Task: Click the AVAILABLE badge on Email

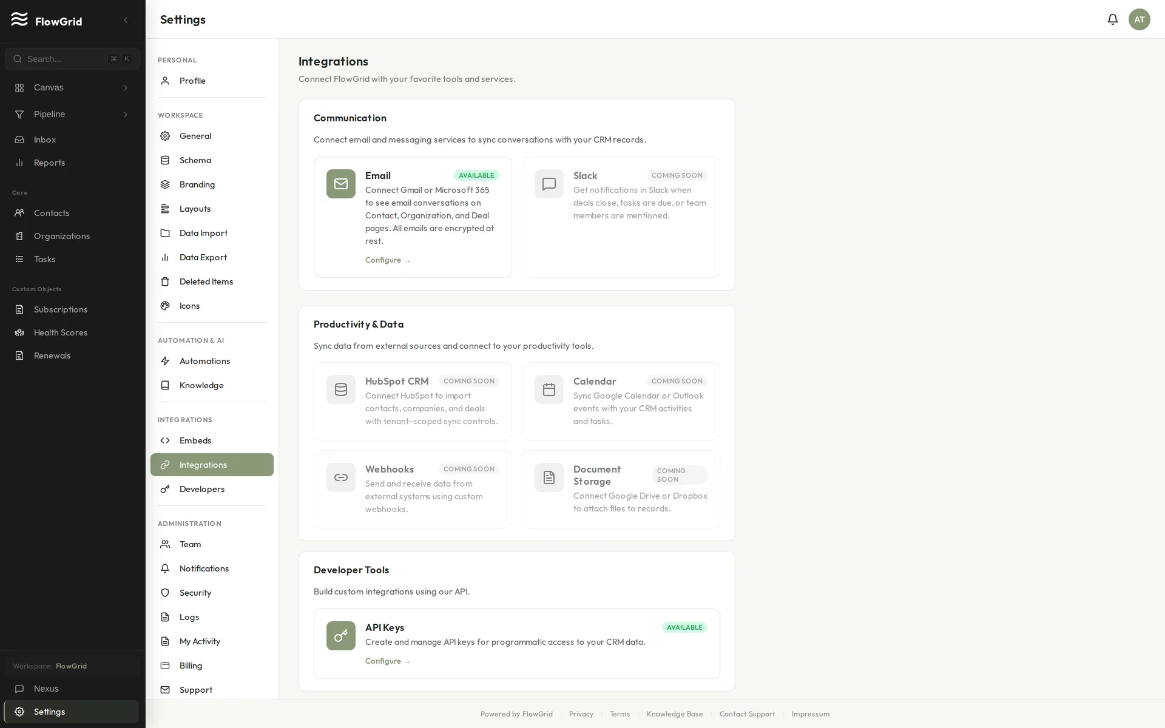Action: [476, 175]
